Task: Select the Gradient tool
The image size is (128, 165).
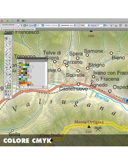Action: [x=10, y=67]
